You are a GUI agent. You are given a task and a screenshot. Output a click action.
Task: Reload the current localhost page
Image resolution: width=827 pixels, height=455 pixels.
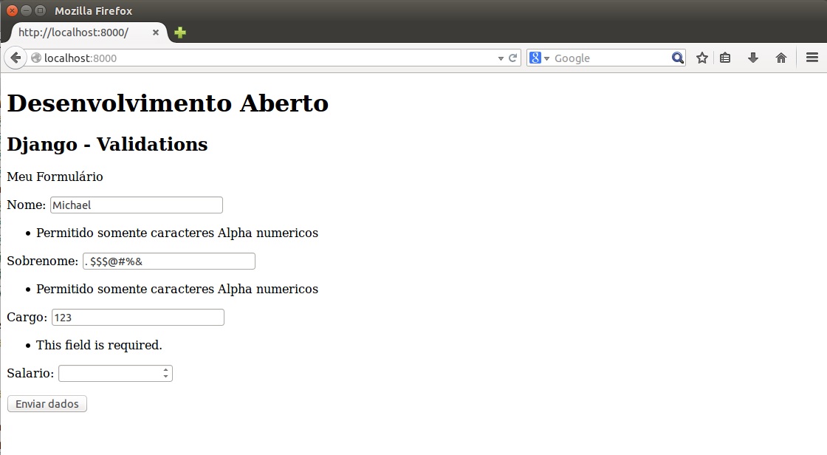coord(513,58)
